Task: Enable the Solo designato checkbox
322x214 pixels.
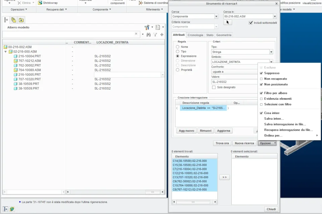Action: click(214, 87)
